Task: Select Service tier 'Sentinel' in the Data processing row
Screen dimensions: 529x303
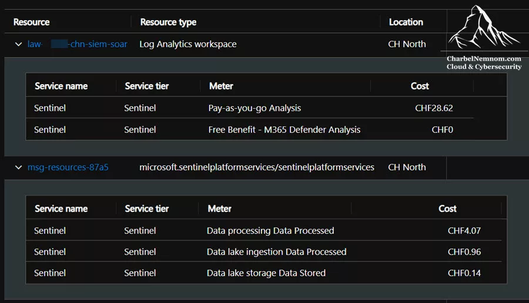Action: [x=140, y=231]
